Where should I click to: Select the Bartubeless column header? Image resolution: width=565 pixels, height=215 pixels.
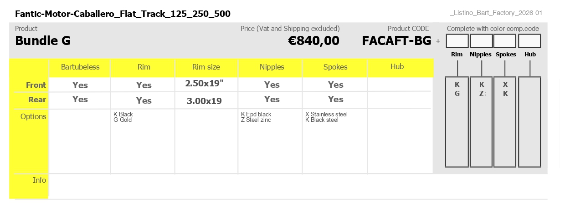pos(80,67)
